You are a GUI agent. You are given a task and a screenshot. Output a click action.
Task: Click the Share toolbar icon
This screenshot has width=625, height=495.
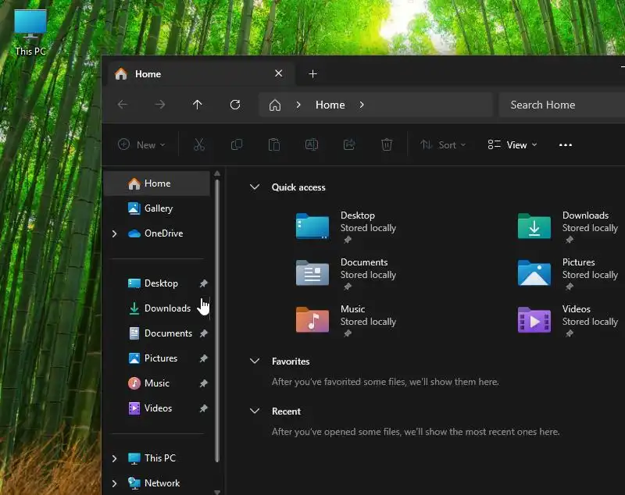click(x=349, y=144)
